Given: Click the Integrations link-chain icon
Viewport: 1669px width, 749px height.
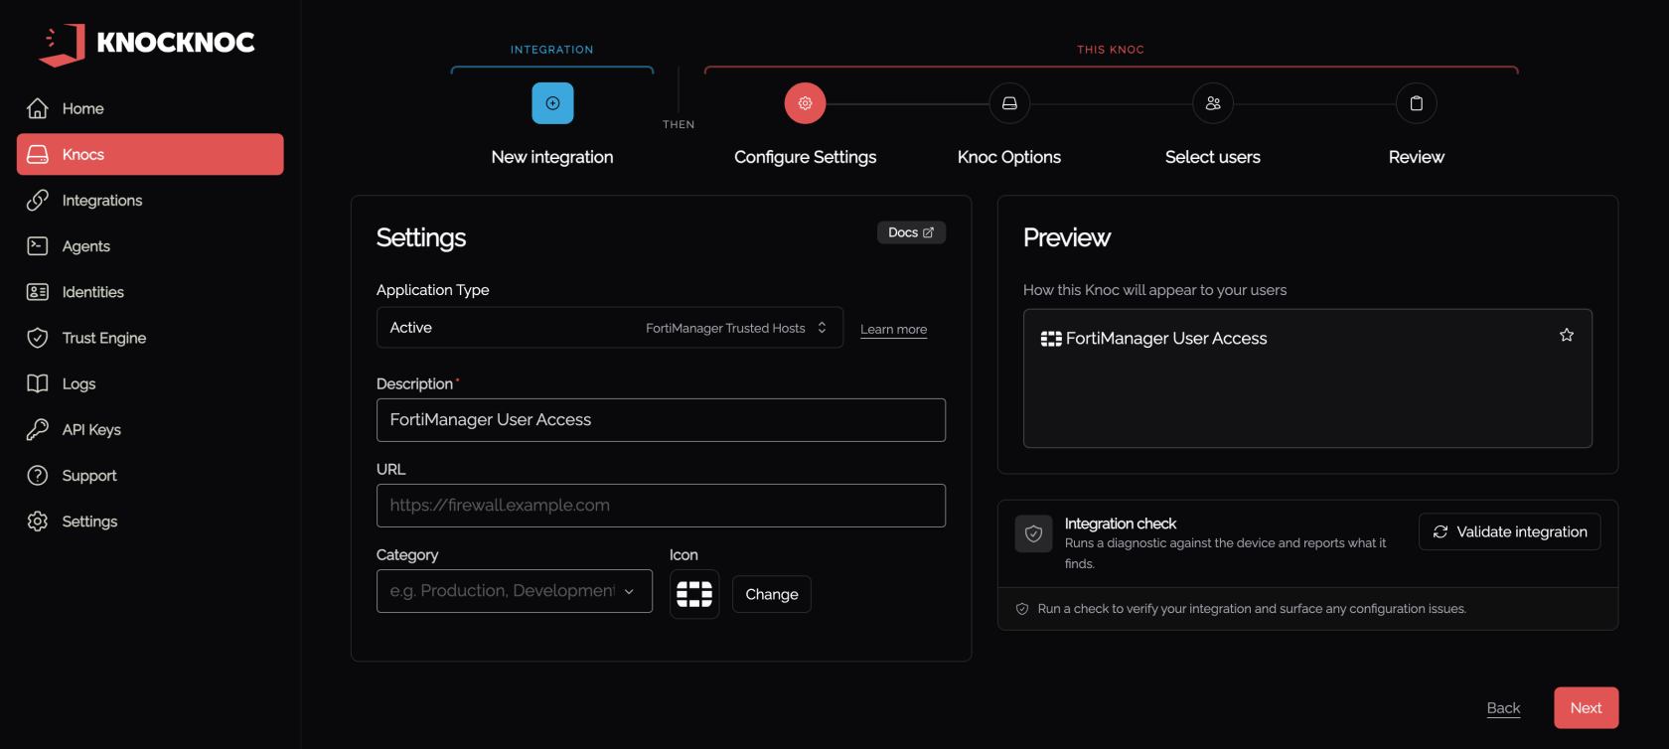Looking at the screenshot, I should [x=38, y=201].
